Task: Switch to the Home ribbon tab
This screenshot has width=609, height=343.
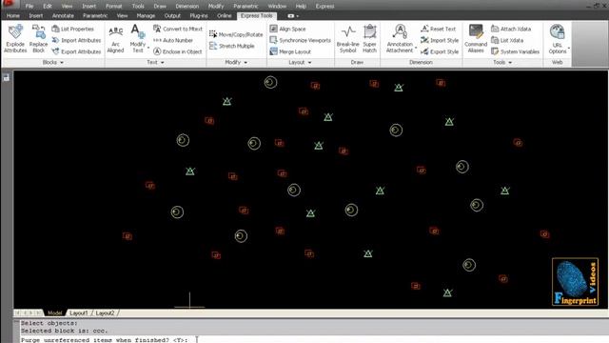Action: 12,15
